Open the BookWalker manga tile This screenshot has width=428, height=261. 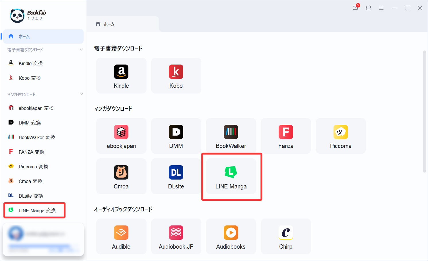pos(231,136)
